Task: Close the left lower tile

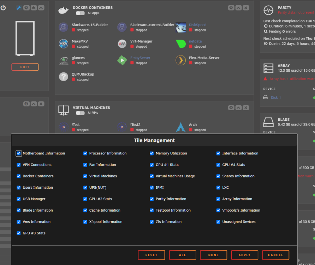Action: tap(41, 104)
